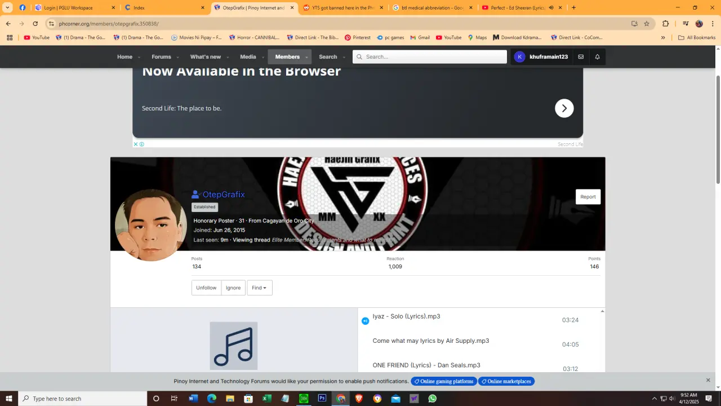The image size is (721, 406).
Task: Open Photoshop from the taskbar
Action: [x=322, y=399]
